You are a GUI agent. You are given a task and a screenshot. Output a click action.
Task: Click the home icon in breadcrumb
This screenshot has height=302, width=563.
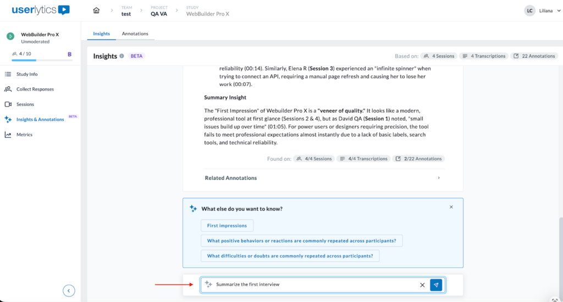(x=97, y=10)
